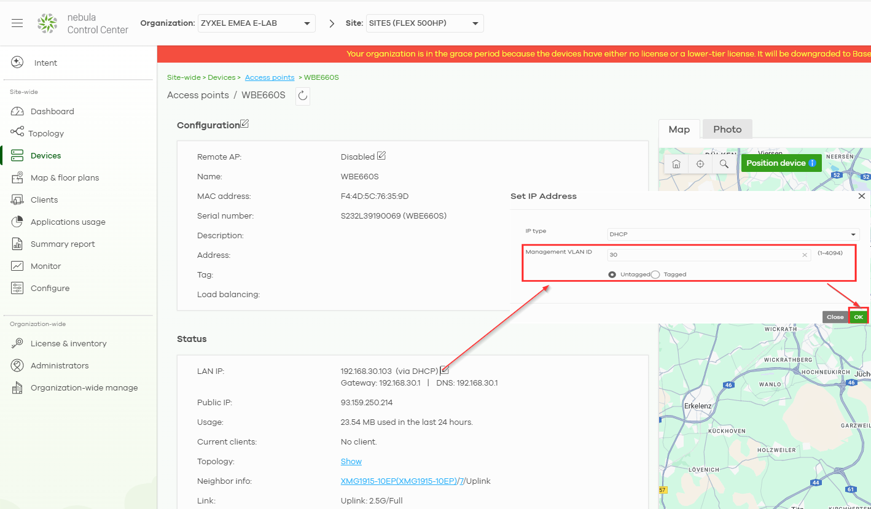
Task: Click the Applications usage pie icon
Action: click(x=18, y=222)
